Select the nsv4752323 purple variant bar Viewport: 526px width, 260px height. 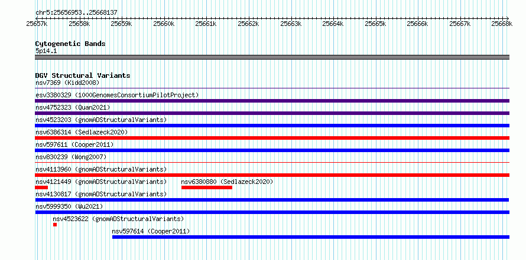click(272, 113)
